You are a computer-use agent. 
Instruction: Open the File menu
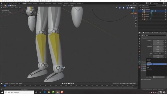pyautogui.click(x=4, y=3)
